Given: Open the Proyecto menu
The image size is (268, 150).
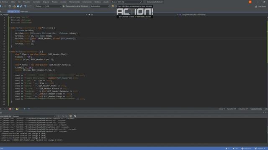Looking at the screenshot, I should (27, 2).
